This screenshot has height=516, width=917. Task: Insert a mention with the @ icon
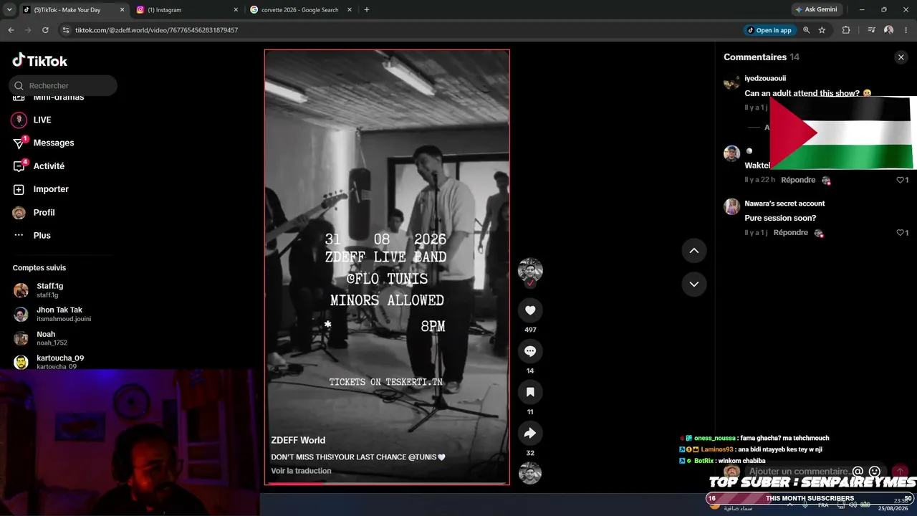pyautogui.click(x=858, y=472)
